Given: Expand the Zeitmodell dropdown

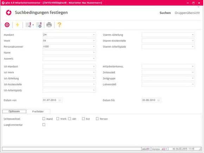Looking at the screenshot, I should tap(193, 72).
